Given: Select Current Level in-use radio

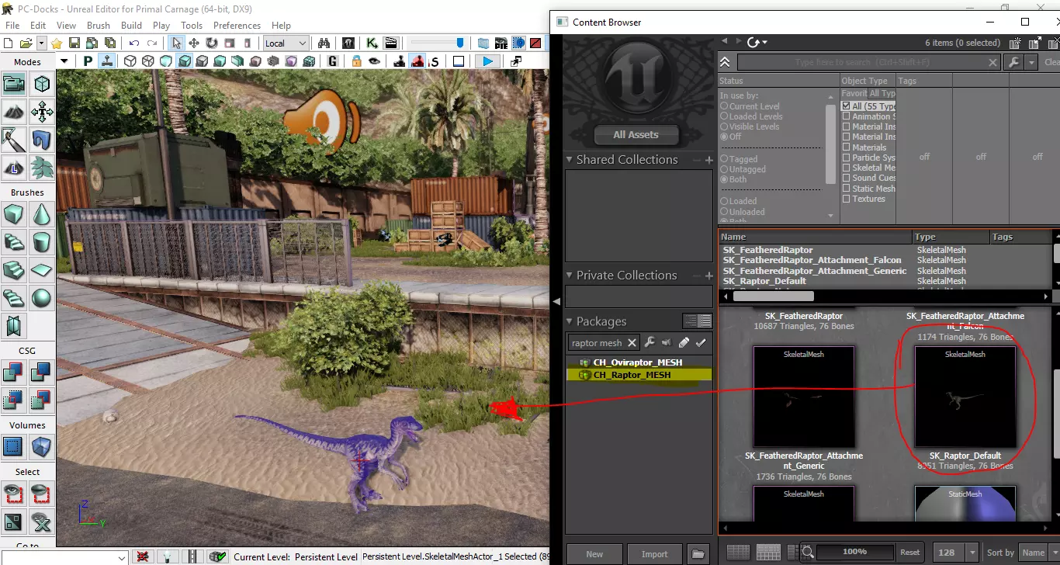Looking at the screenshot, I should pyautogui.click(x=750, y=106).
